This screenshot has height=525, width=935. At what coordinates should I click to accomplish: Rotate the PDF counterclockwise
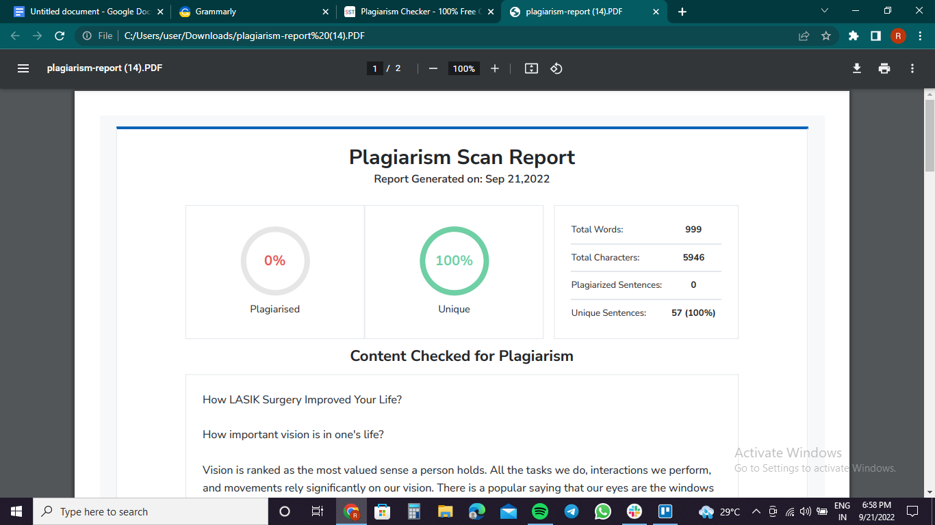point(556,68)
